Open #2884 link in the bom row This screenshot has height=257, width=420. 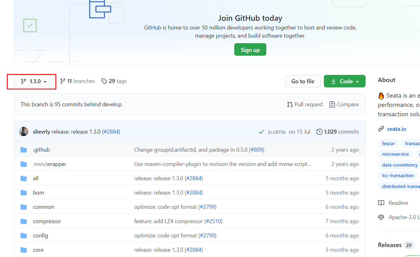coord(194,193)
